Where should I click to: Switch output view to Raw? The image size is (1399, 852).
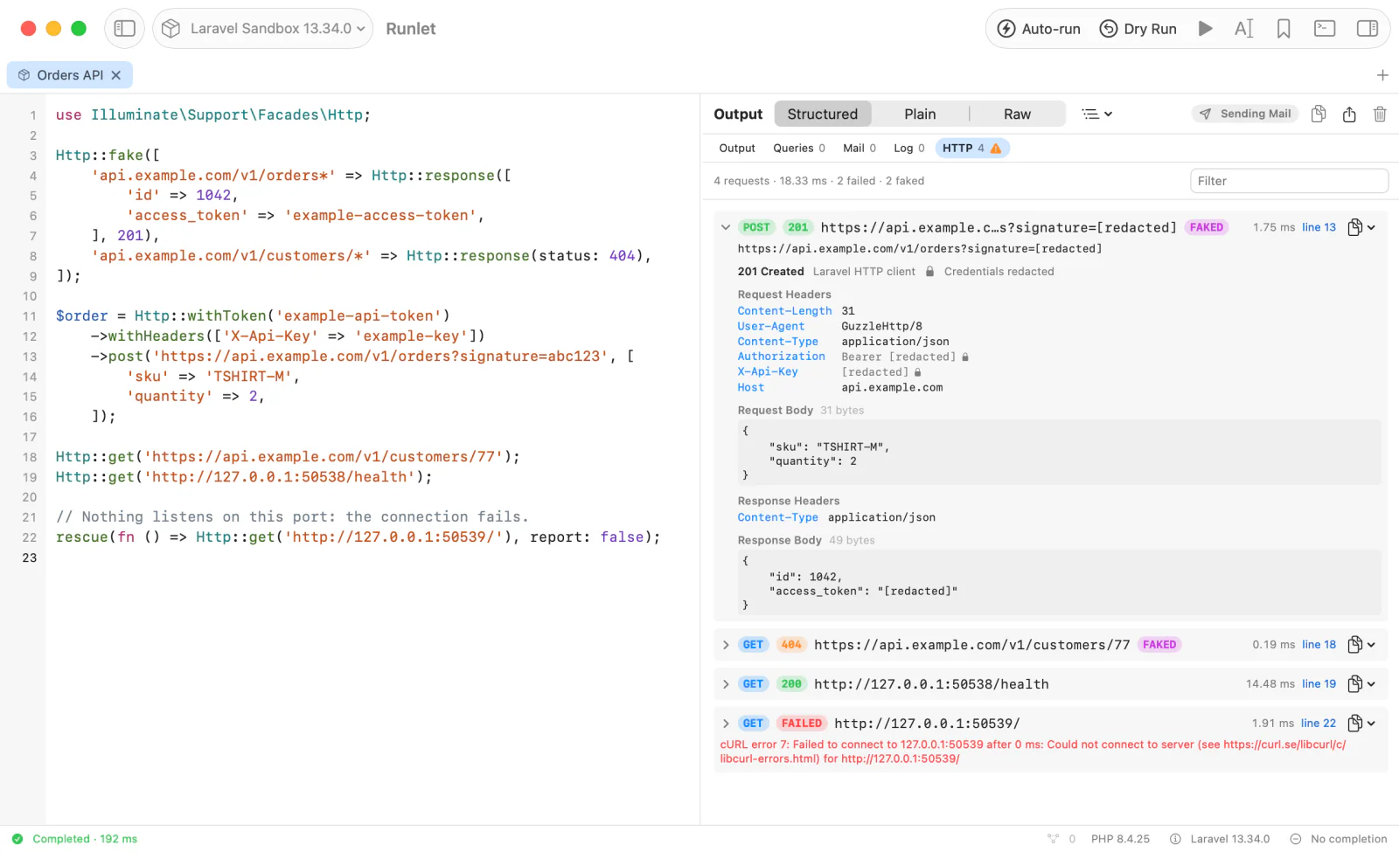coord(1017,114)
